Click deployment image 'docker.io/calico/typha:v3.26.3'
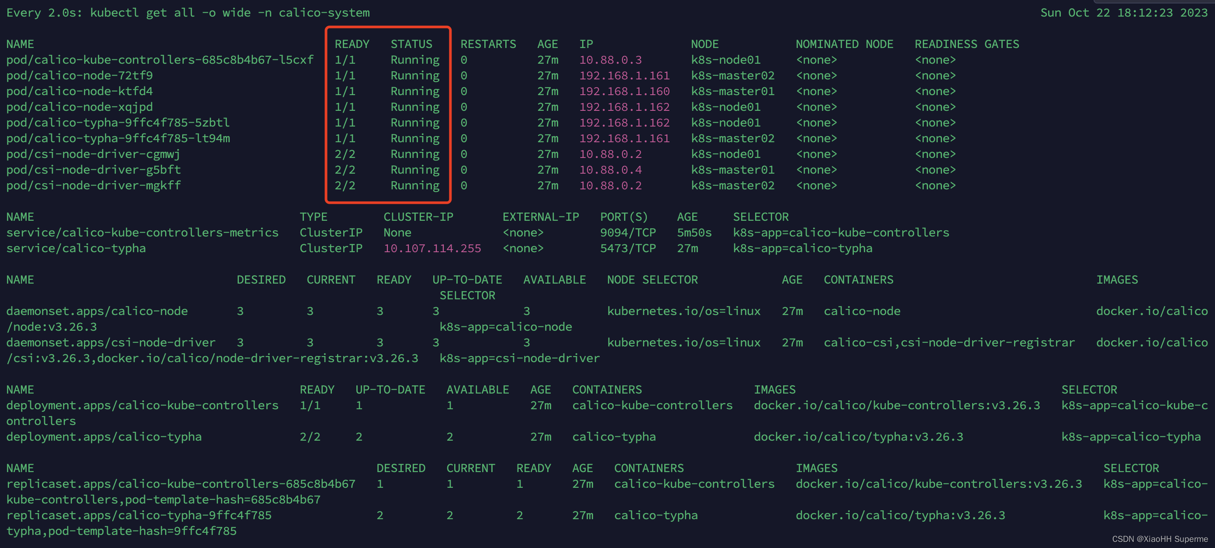This screenshot has width=1215, height=548. click(859, 437)
